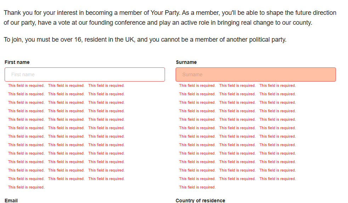Click the "First name" field label

[x=17, y=62]
